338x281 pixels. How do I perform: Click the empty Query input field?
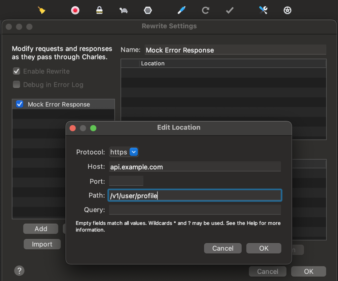[195, 210]
